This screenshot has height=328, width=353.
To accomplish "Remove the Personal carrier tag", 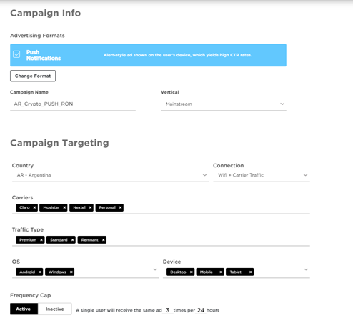I will (120, 207).
